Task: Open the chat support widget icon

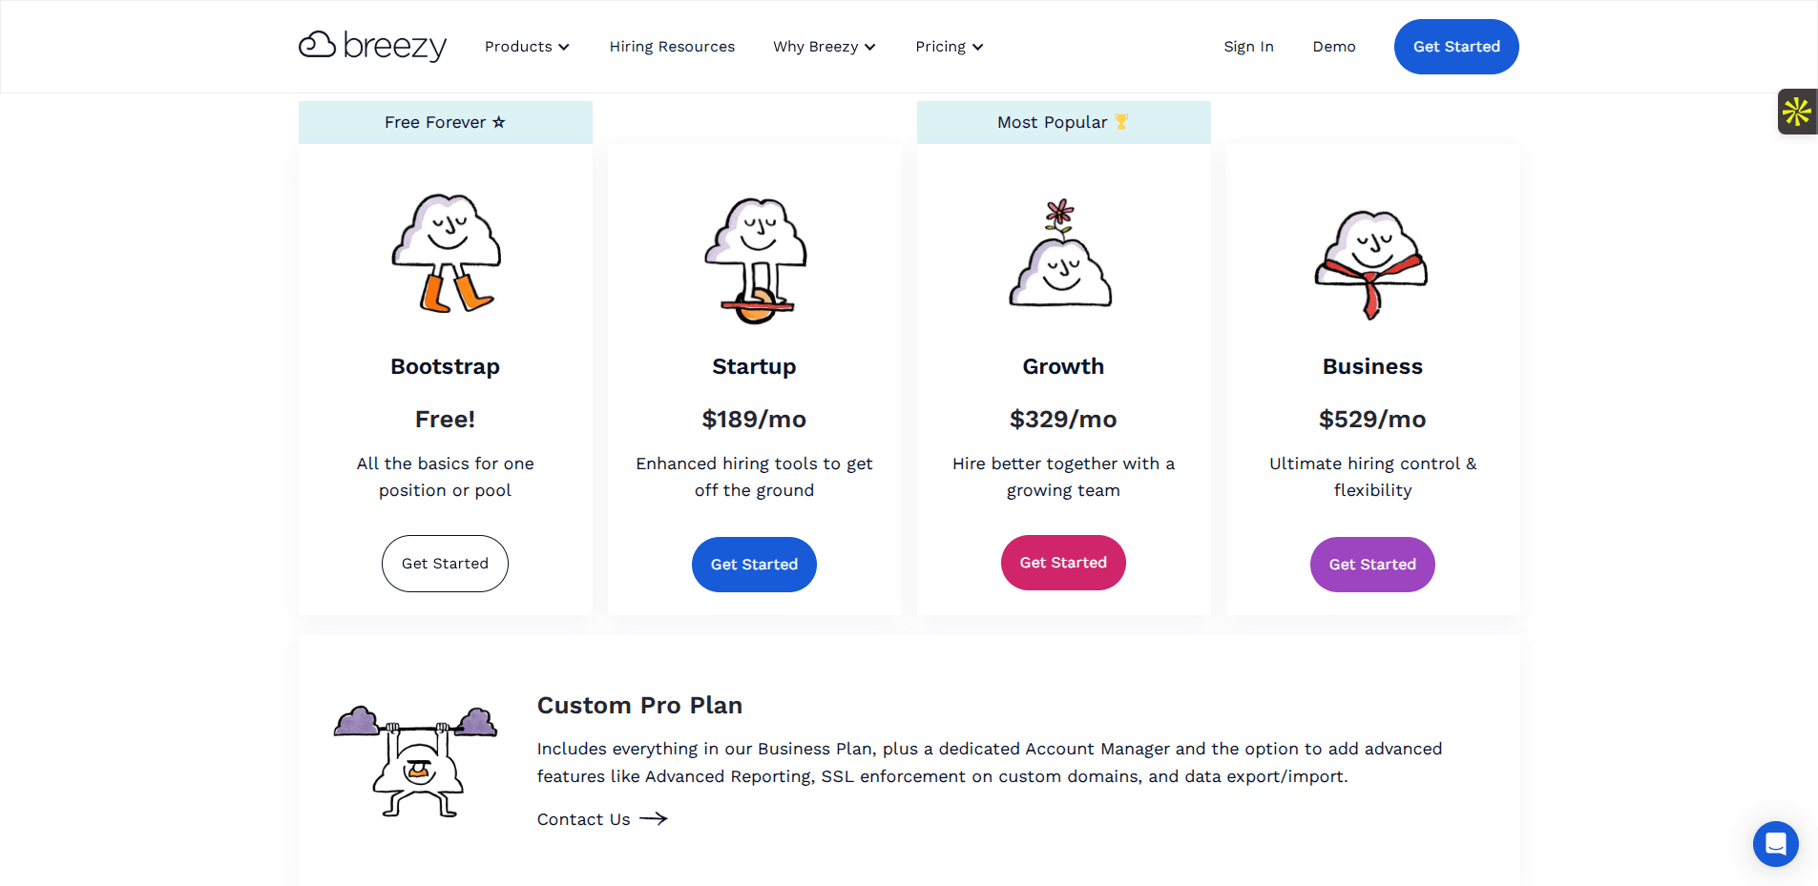Action: [x=1775, y=844]
